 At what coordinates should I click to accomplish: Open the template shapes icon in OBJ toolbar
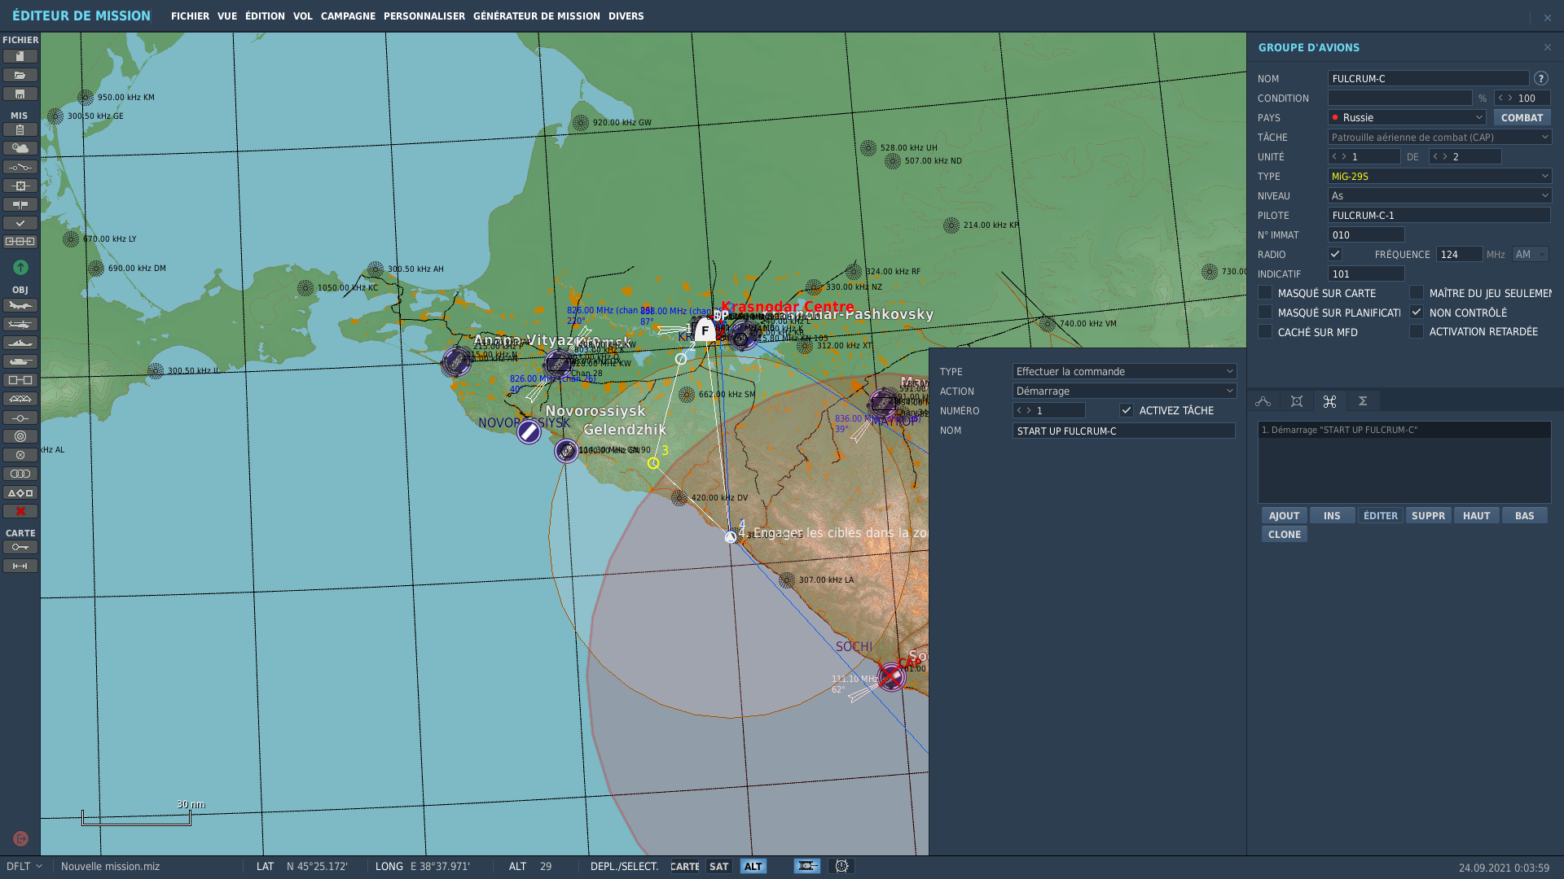pyautogui.click(x=20, y=492)
